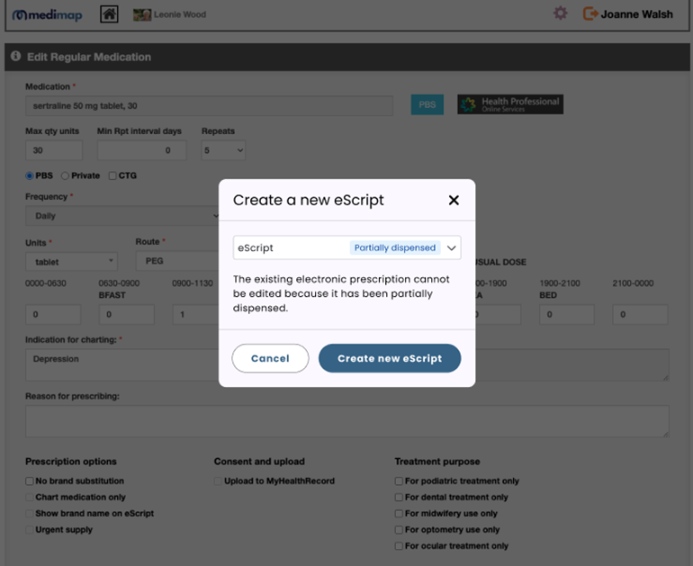This screenshot has height=566, width=693.
Task: Open the Units tablet dropdown
Action: [x=71, y=262]
